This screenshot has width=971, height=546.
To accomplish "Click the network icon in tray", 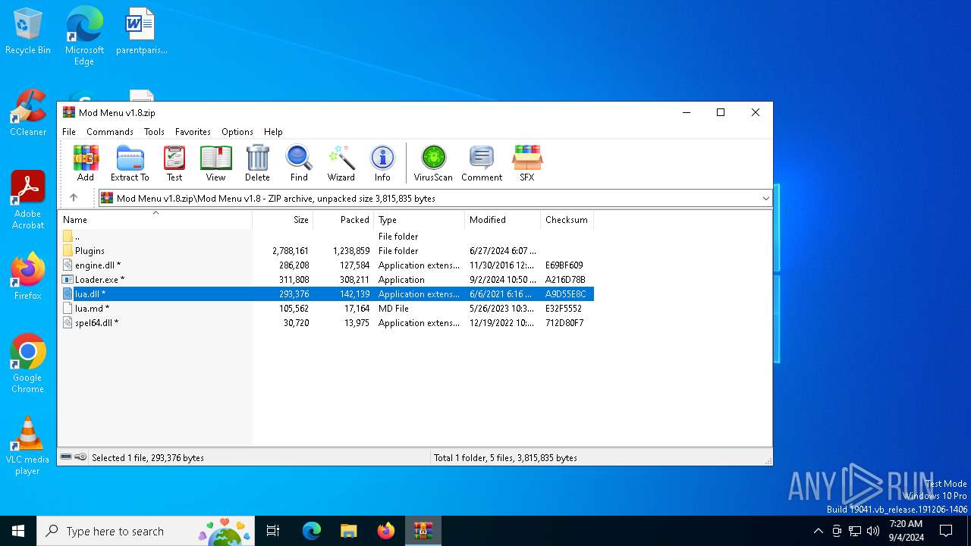I will point(855,531).
